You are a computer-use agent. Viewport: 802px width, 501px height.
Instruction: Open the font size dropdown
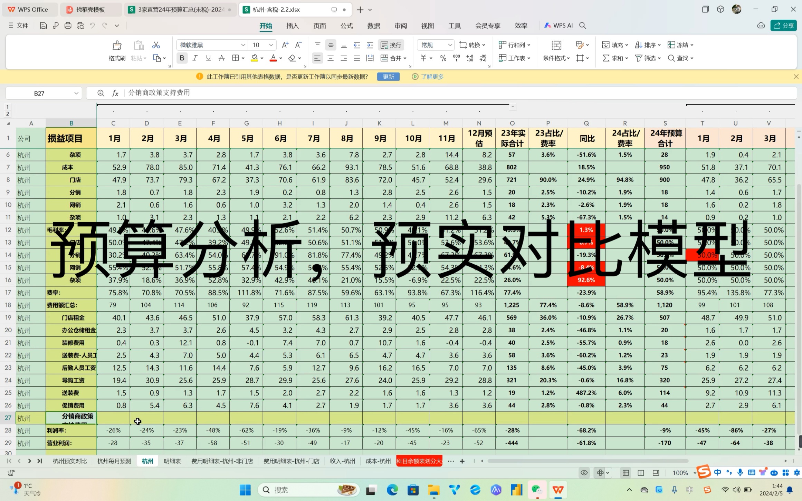click(x=271, y=45)
